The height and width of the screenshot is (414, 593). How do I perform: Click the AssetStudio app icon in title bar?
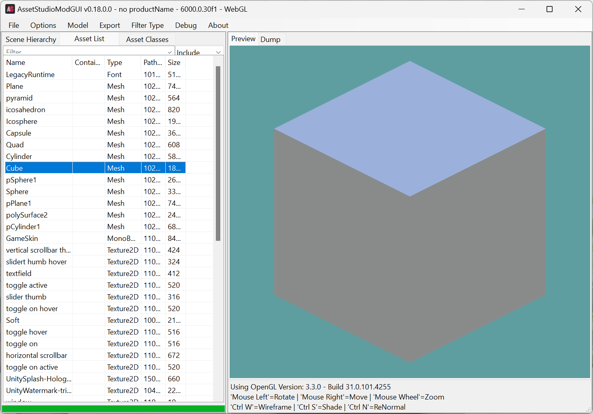[10, 9]
